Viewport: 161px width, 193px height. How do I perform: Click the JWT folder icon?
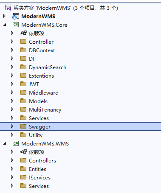click(x=23, y=84)
